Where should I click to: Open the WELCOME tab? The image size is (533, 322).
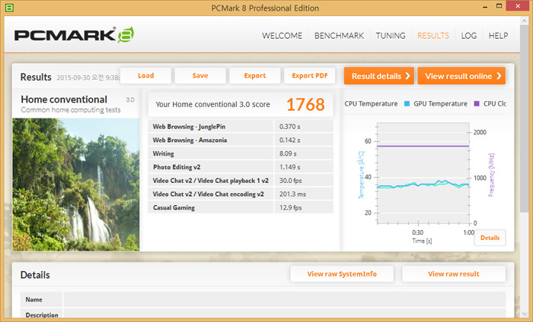coord(282,36)
